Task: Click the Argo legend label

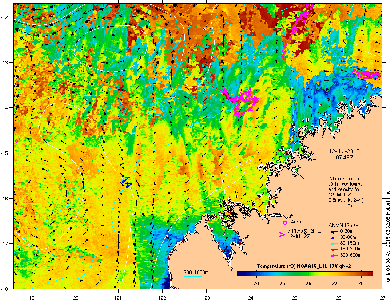Action: pyautogui.click(x=296, y=222)
